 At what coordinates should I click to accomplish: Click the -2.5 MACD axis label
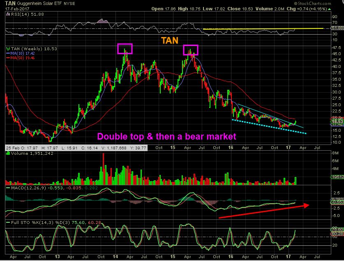point(336,208)
